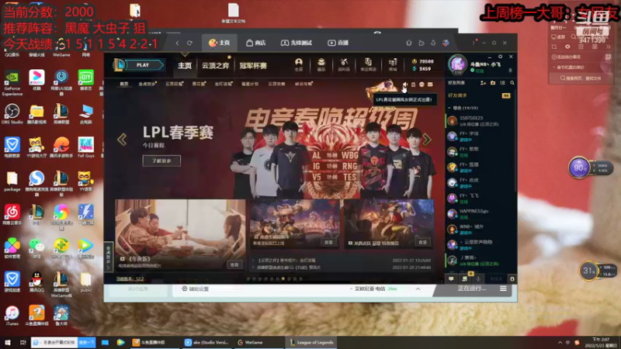Open the 云顶之弈 tab
This screenshot has height=349, width=621.
click(216, 65)
